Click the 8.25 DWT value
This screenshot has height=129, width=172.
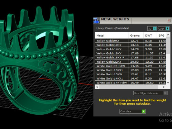pos(148,70)
